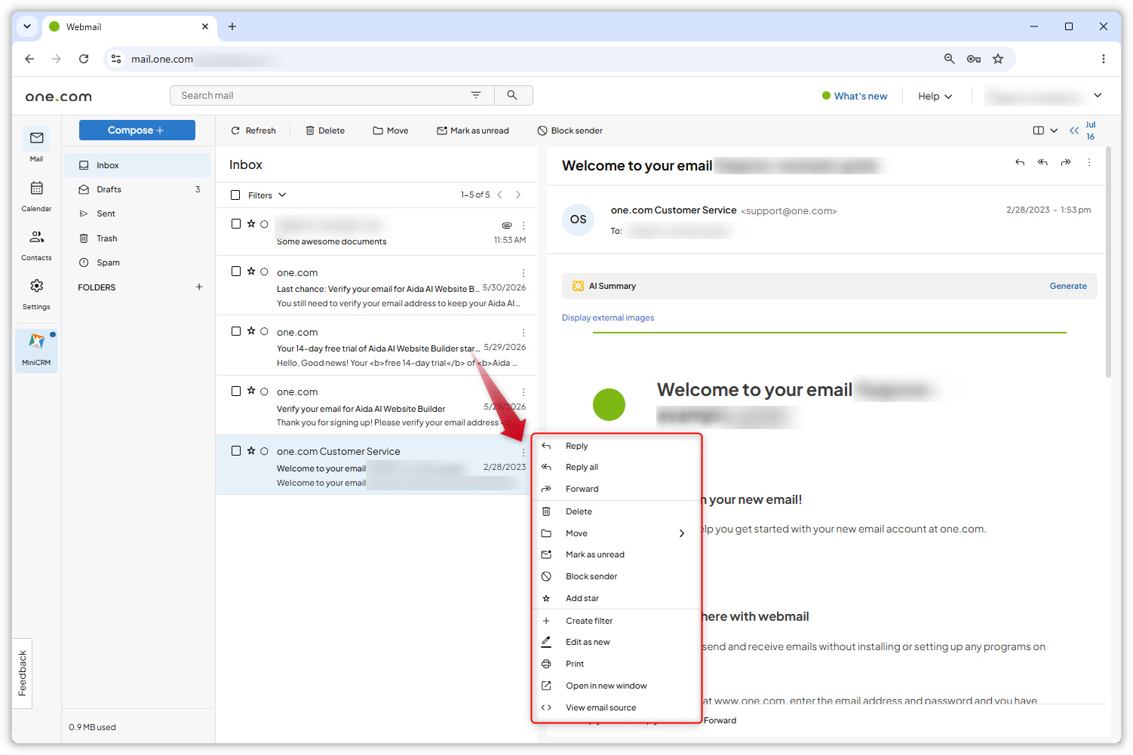Choose Open in new window
Screen dimensions: 1133x755
point(617,686)
